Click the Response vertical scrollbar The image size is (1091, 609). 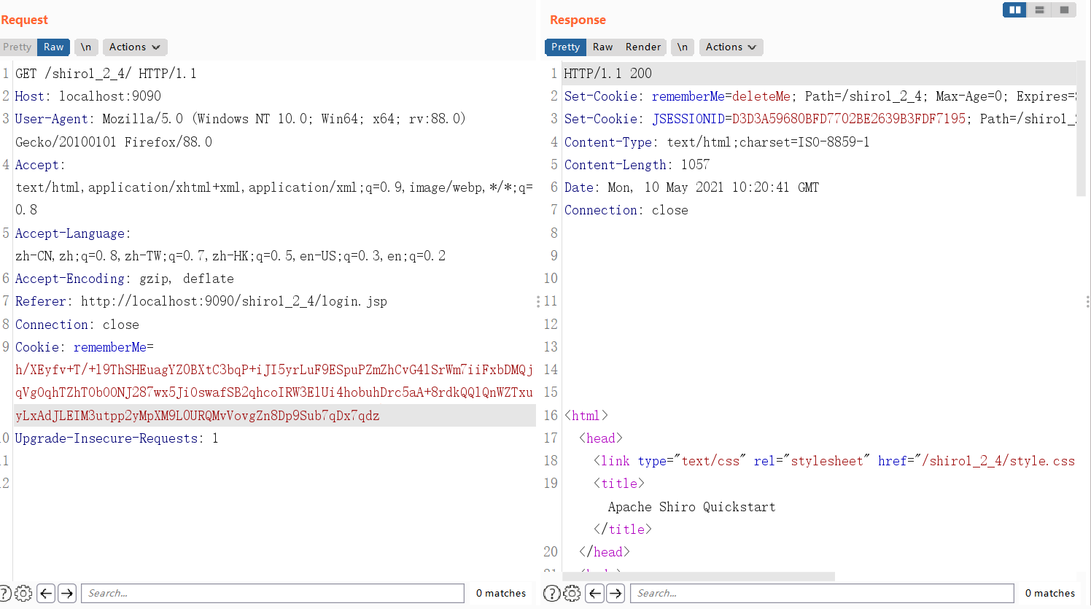pos(1082,128)
